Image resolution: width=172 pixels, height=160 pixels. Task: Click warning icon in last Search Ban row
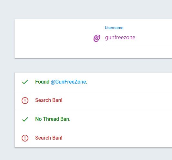[x=25, y=138]
